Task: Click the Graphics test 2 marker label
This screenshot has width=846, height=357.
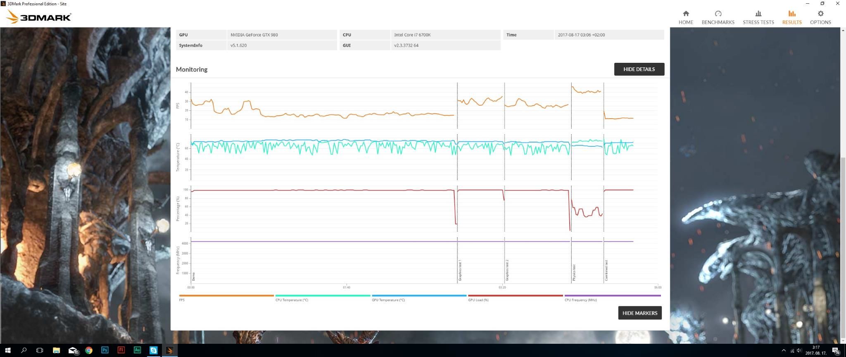Action: 507,271
